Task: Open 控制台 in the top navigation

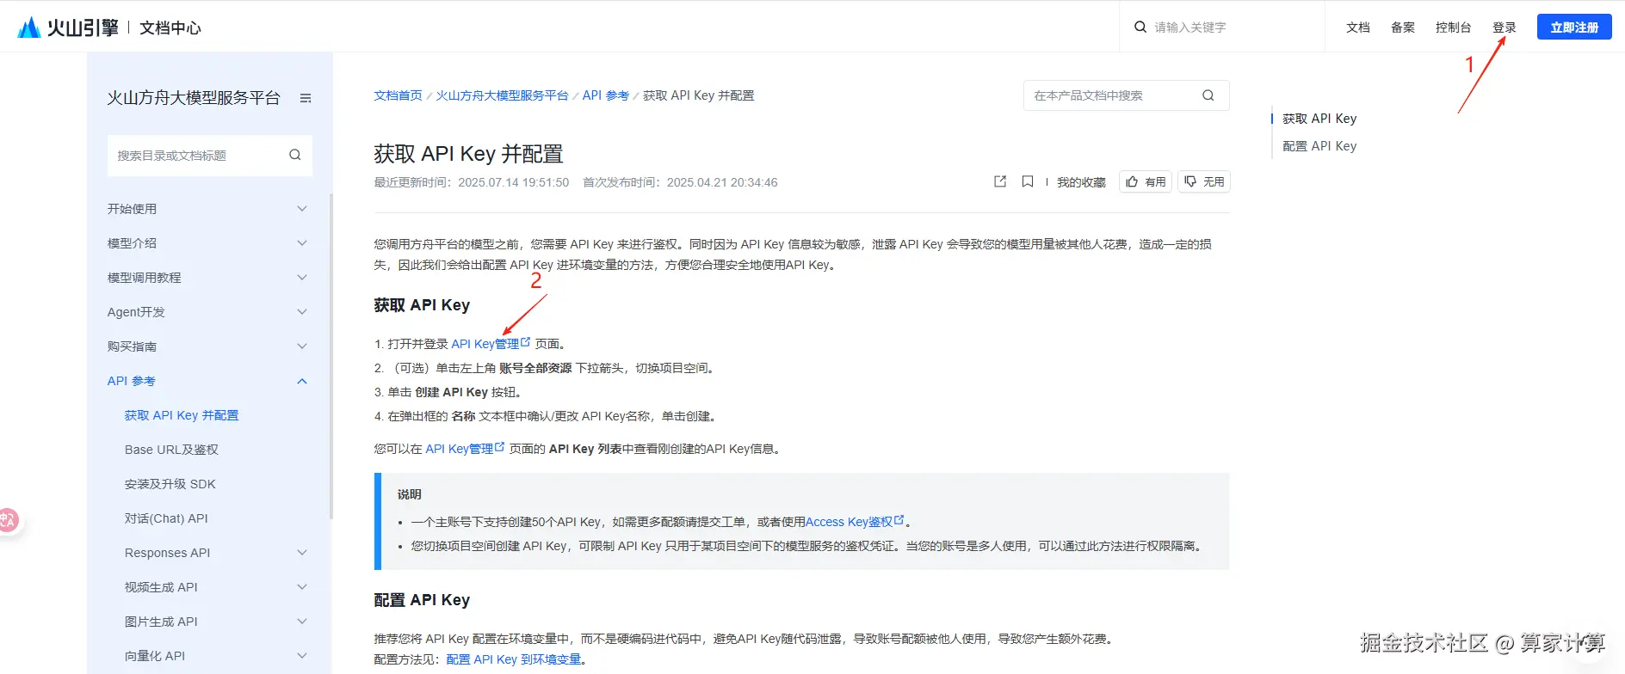Action: point(1454,28)
